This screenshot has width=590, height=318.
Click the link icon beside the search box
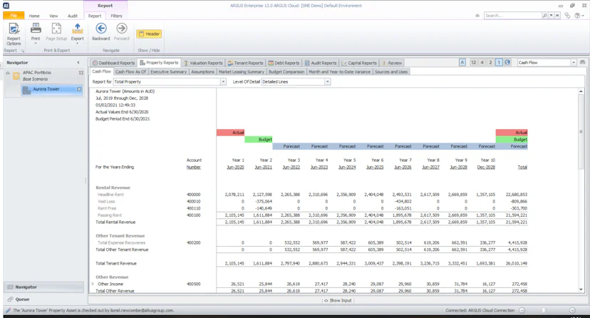[x=567, y=16]
